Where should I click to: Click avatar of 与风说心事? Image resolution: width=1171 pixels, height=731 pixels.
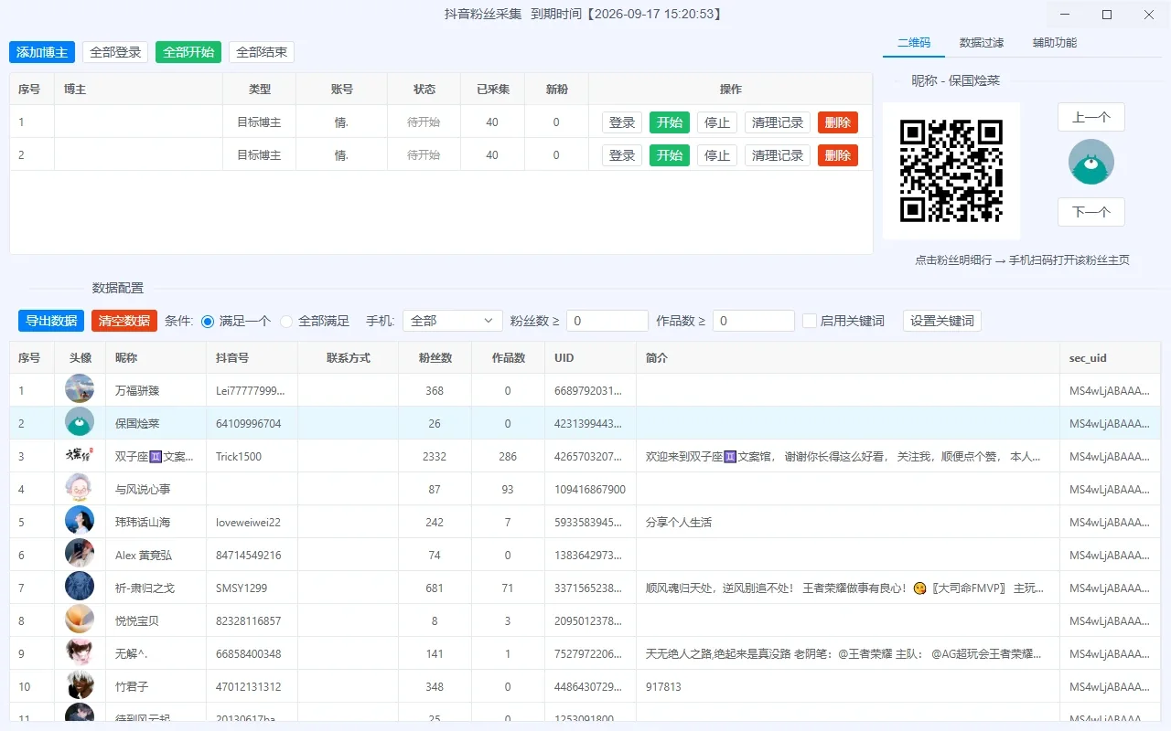[80, 489]
